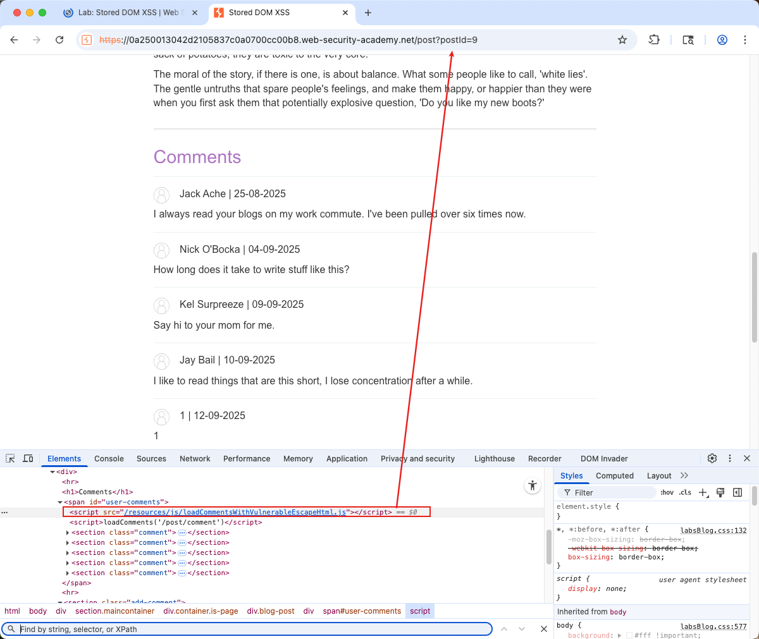Click the 'box-sizing: border-box' declaration
Image resolution: width=759 pixels, height=639 pixels.
click(x=616, y=557)
